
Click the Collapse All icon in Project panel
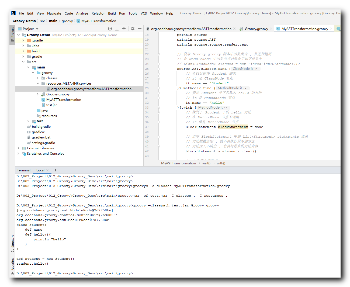click(x=124, y=29)
